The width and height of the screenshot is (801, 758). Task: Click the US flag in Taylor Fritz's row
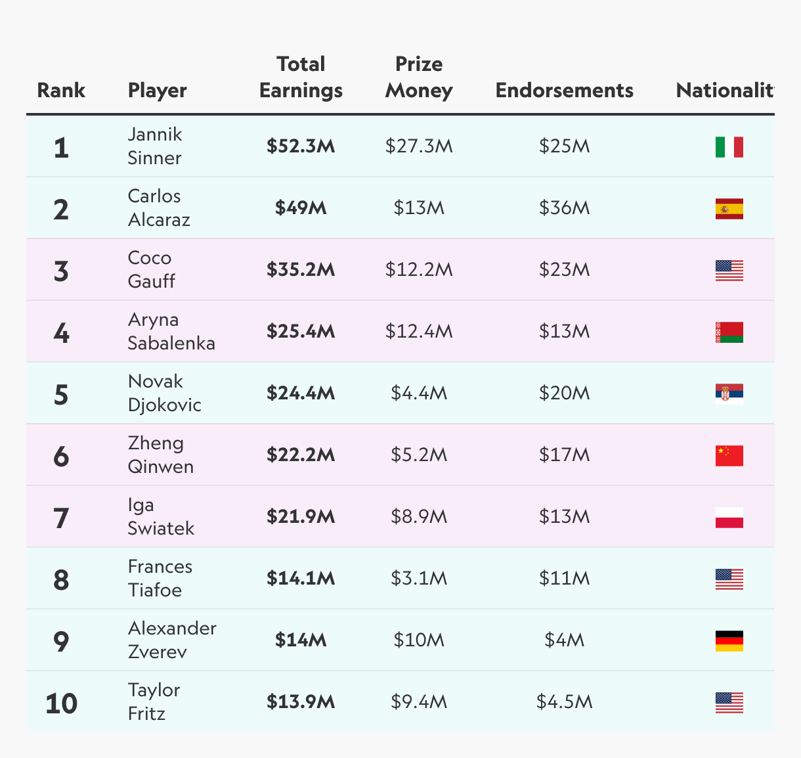729,703
